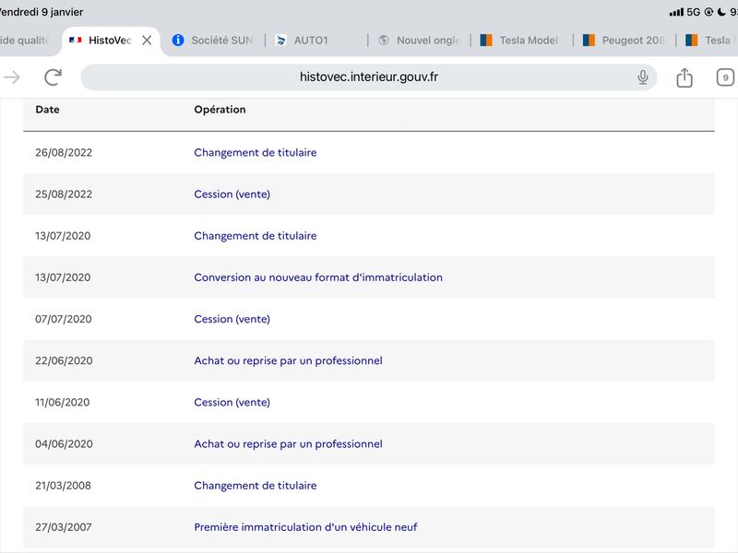The width and height of the screenshot is (738, 553).
Task: Open 22/06/2020 Achat ou reprise par un professionnel
Action: [288, 360]
